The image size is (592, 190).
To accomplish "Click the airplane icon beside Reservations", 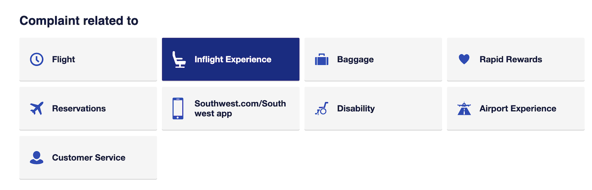I will coord(37,108).
